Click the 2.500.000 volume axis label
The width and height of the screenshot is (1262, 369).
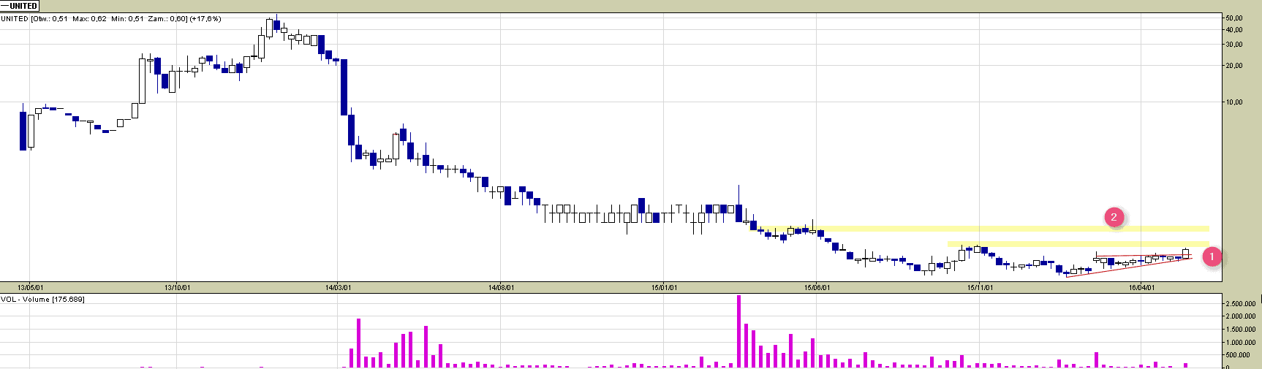[x=1241, y=304]
